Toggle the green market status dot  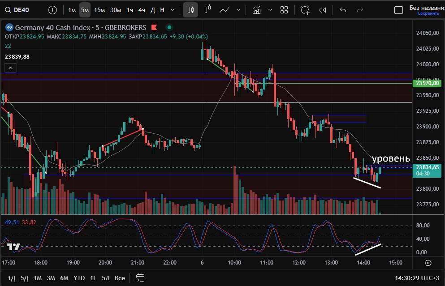click(169, 27)
